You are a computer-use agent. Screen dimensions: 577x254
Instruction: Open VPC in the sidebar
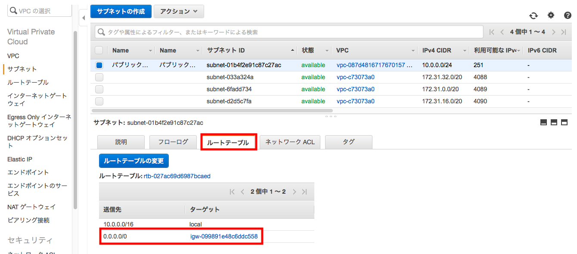(x=13, y=56)
